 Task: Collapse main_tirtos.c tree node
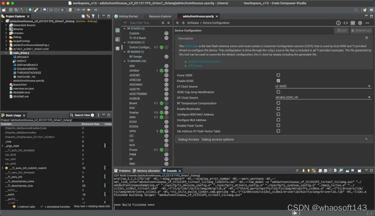6,53
